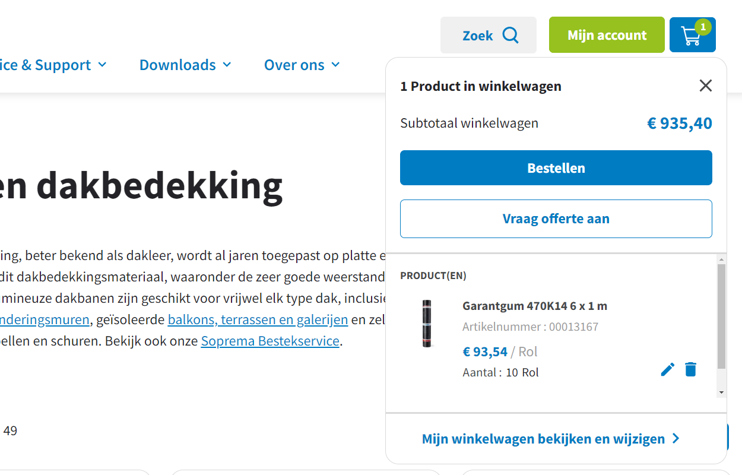Click the magnifier icon in the Zoek button
742x475 pixels.
point(510,35)
